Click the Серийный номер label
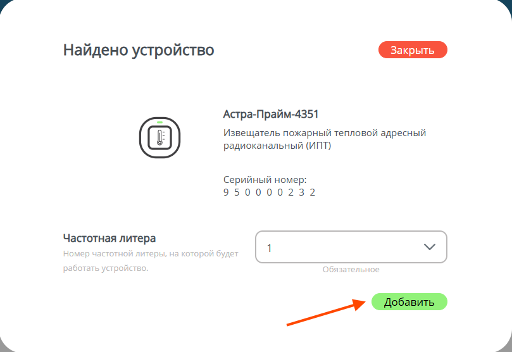Image resolution: width=512 pixels, height=352 pixels. click(265, 180)
